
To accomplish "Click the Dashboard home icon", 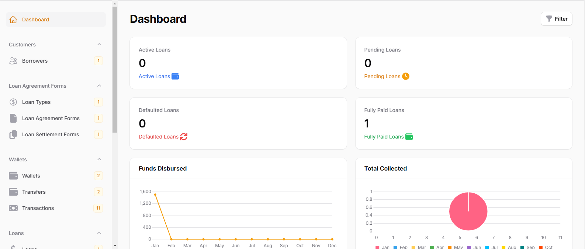I will [x=13, y=20].
